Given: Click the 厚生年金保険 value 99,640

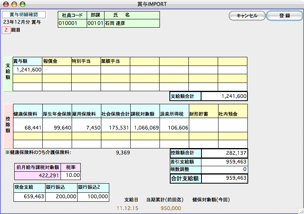Looking at the screenshot, I should tap(57, 128).
